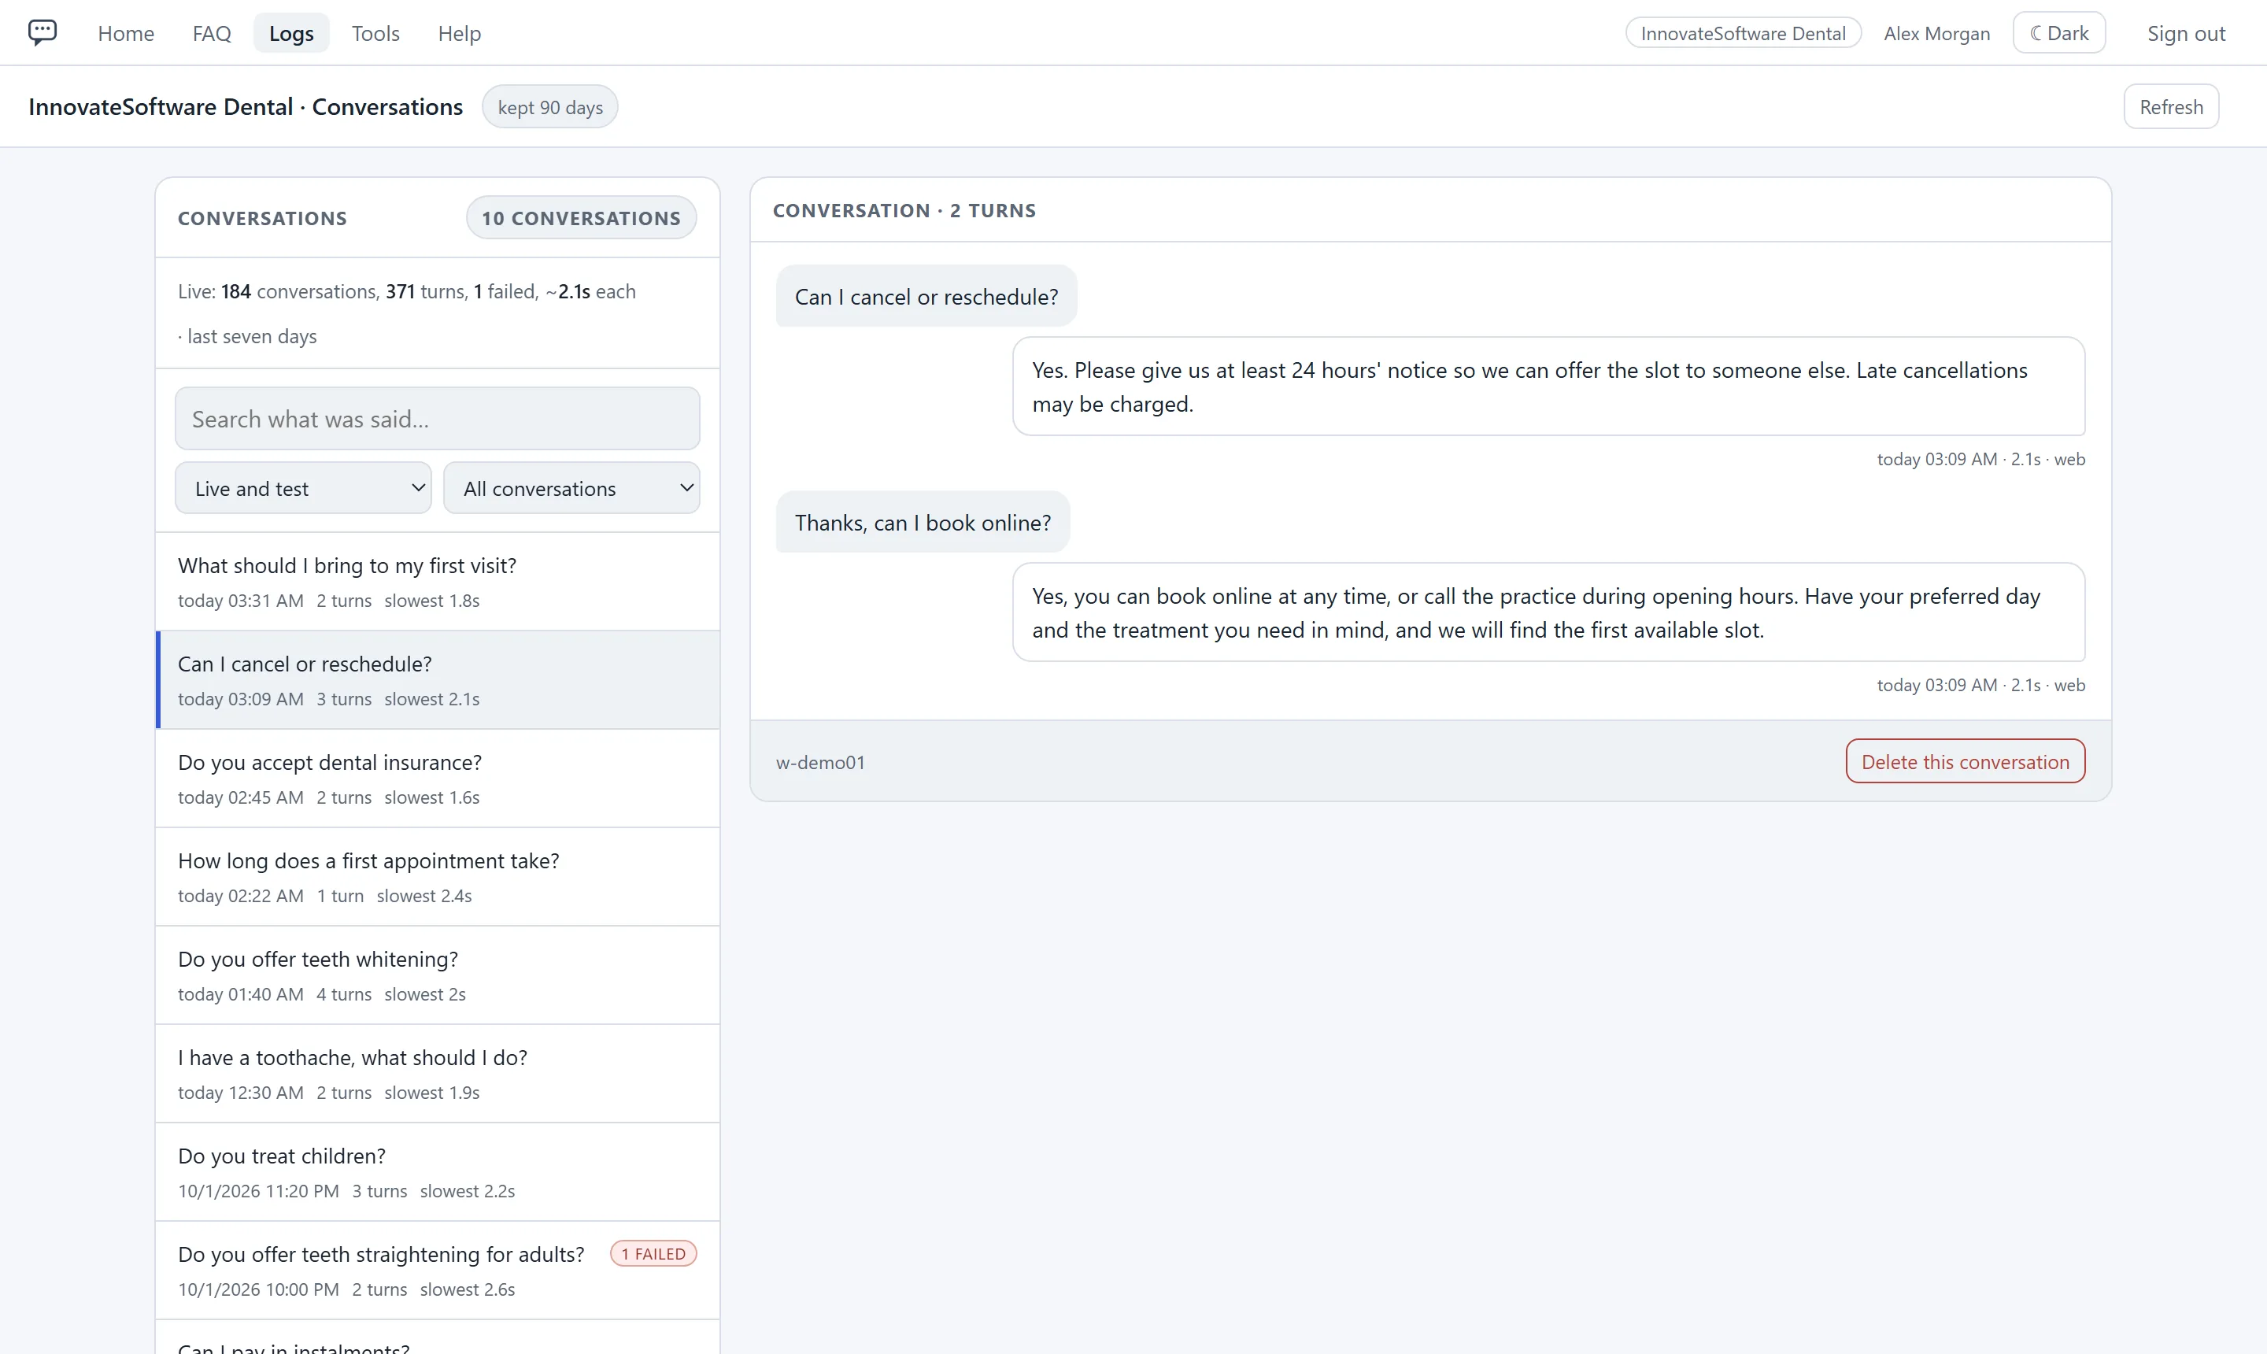Open the Help page
This screenshot has height=1354, width=2267.
(459, 33)
